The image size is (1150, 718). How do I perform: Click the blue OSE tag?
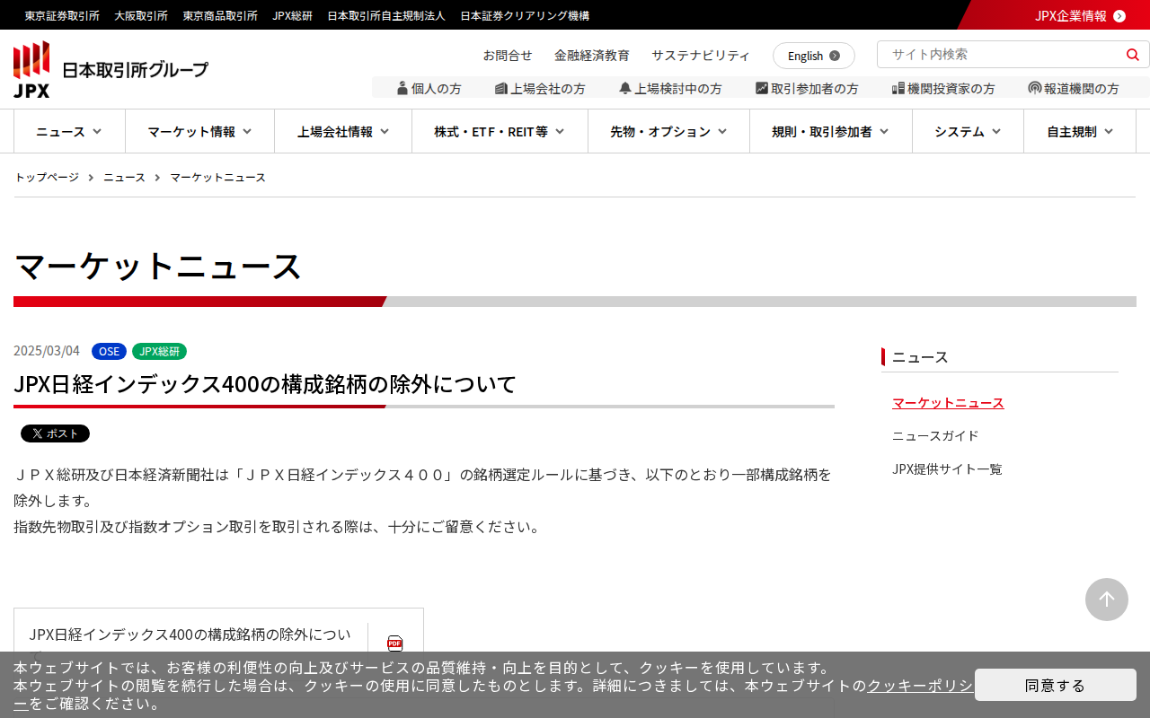coord(109,351)
